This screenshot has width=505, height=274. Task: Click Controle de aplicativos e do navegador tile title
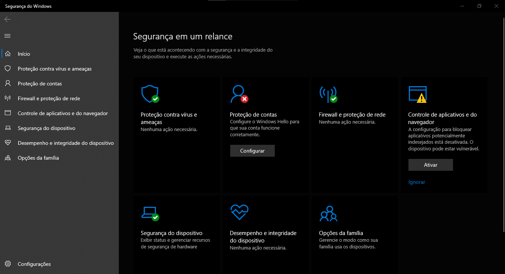click(442, 118)
